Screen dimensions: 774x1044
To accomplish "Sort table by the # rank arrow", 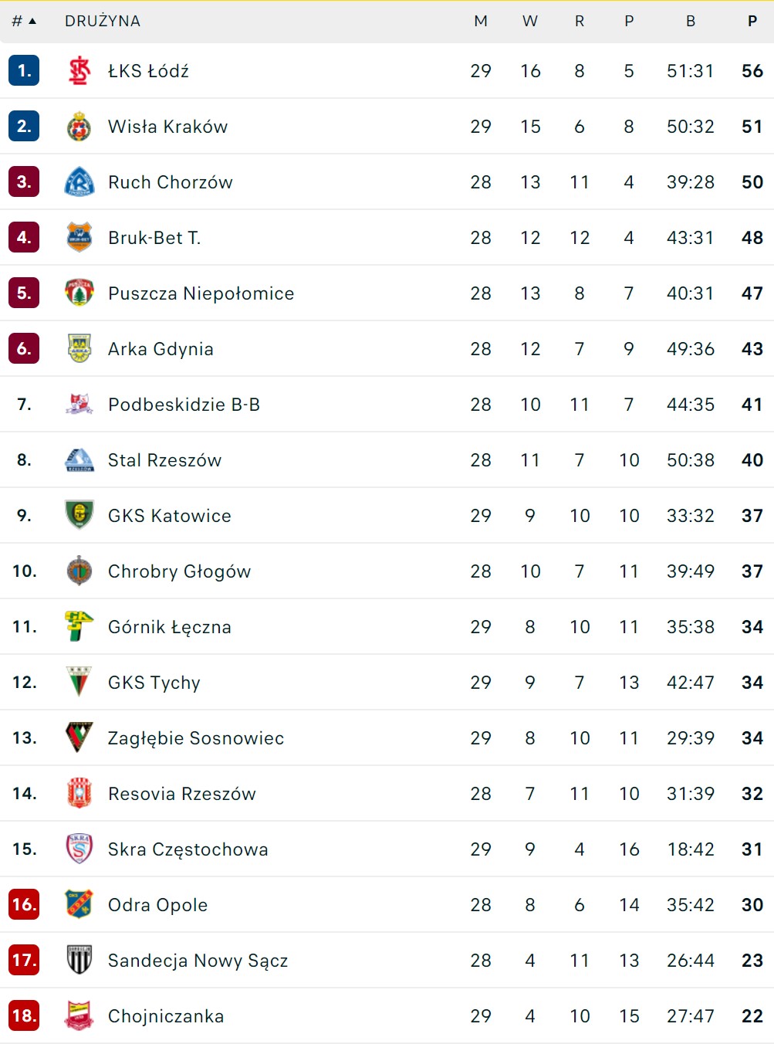I will pos(25,22).
